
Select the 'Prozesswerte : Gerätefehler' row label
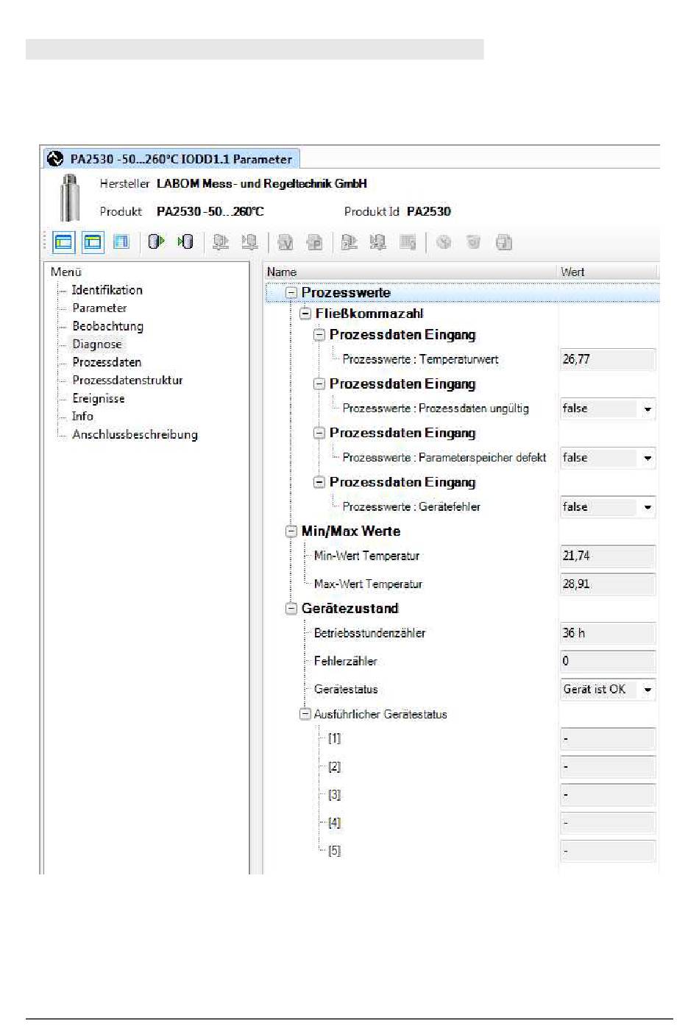point(411,507)
